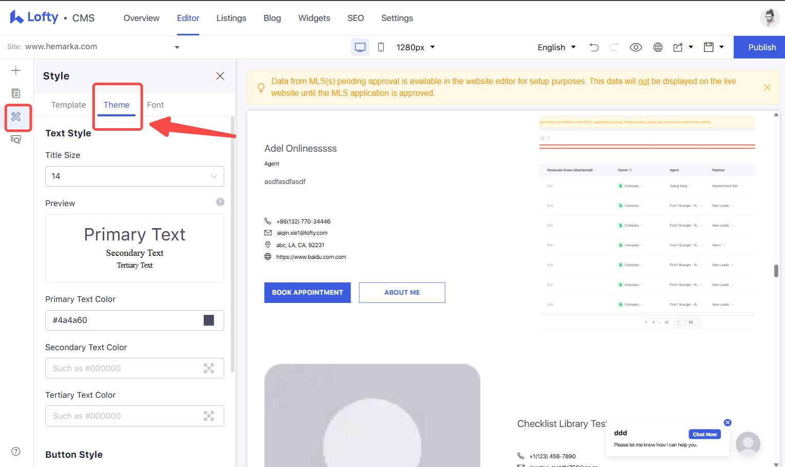Image resolution: width=785 pixels, height=467 pixels.
Task: Go to the Overview tab
Action: 141,18
